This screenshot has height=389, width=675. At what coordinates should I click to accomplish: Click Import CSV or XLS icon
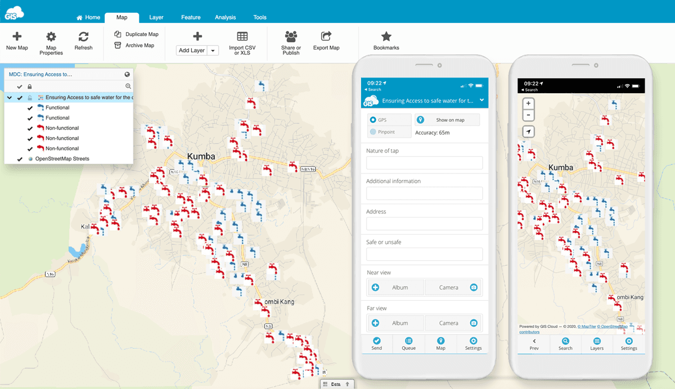pos(242,36)
